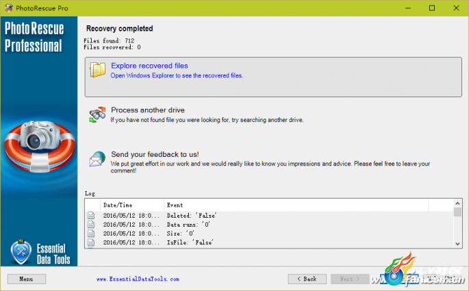Open the Menu button
This screenshot has width=469, height=291.
pyautogui.click(x=27, y=279)
